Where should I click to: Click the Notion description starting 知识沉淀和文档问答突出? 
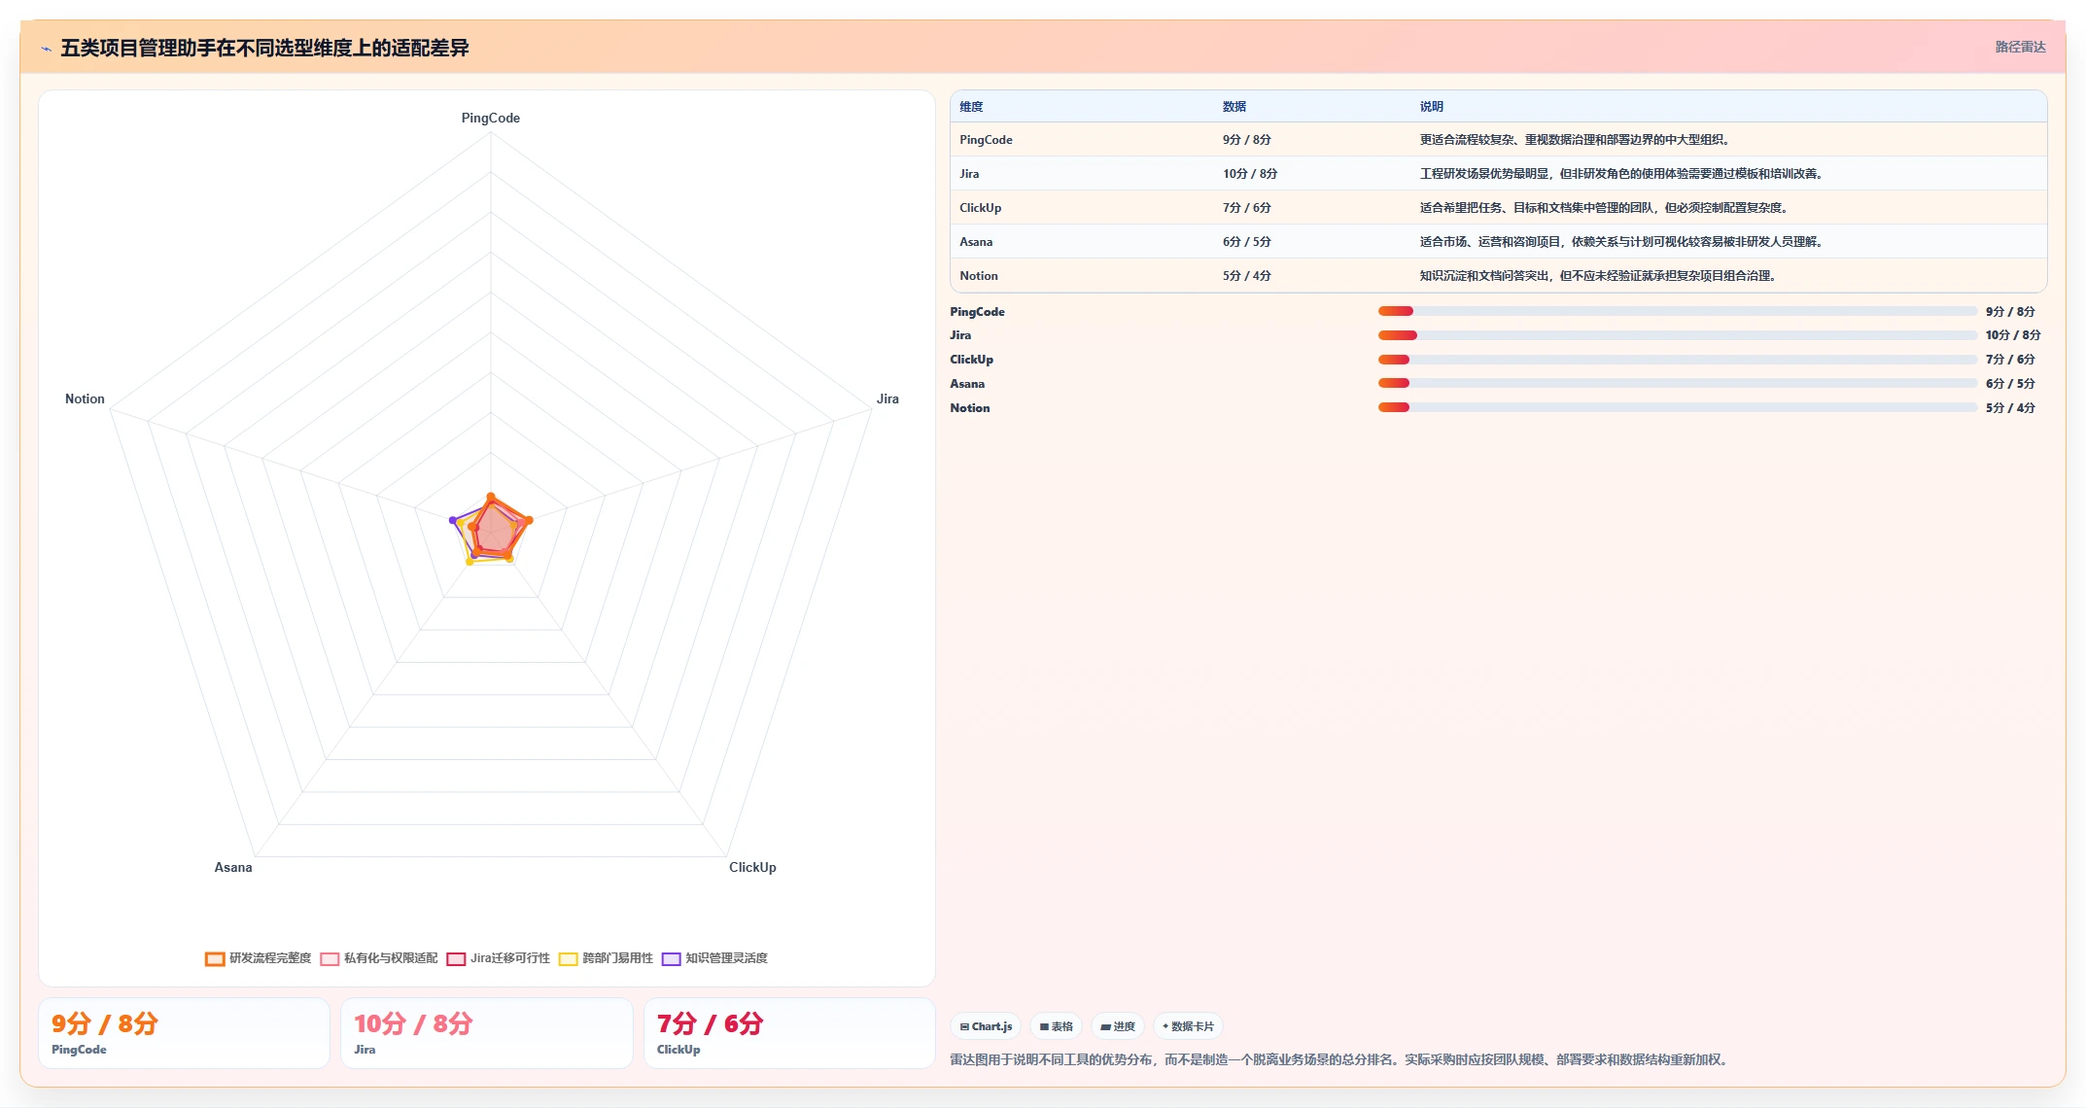pos(1600,276)
